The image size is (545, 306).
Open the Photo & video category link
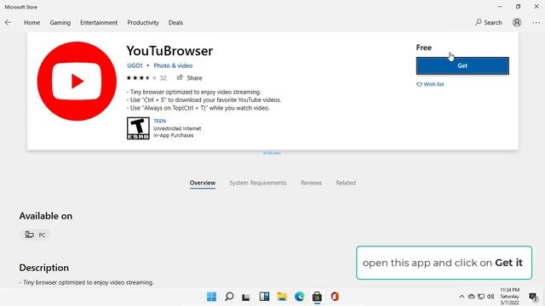[x=173, y=65]
